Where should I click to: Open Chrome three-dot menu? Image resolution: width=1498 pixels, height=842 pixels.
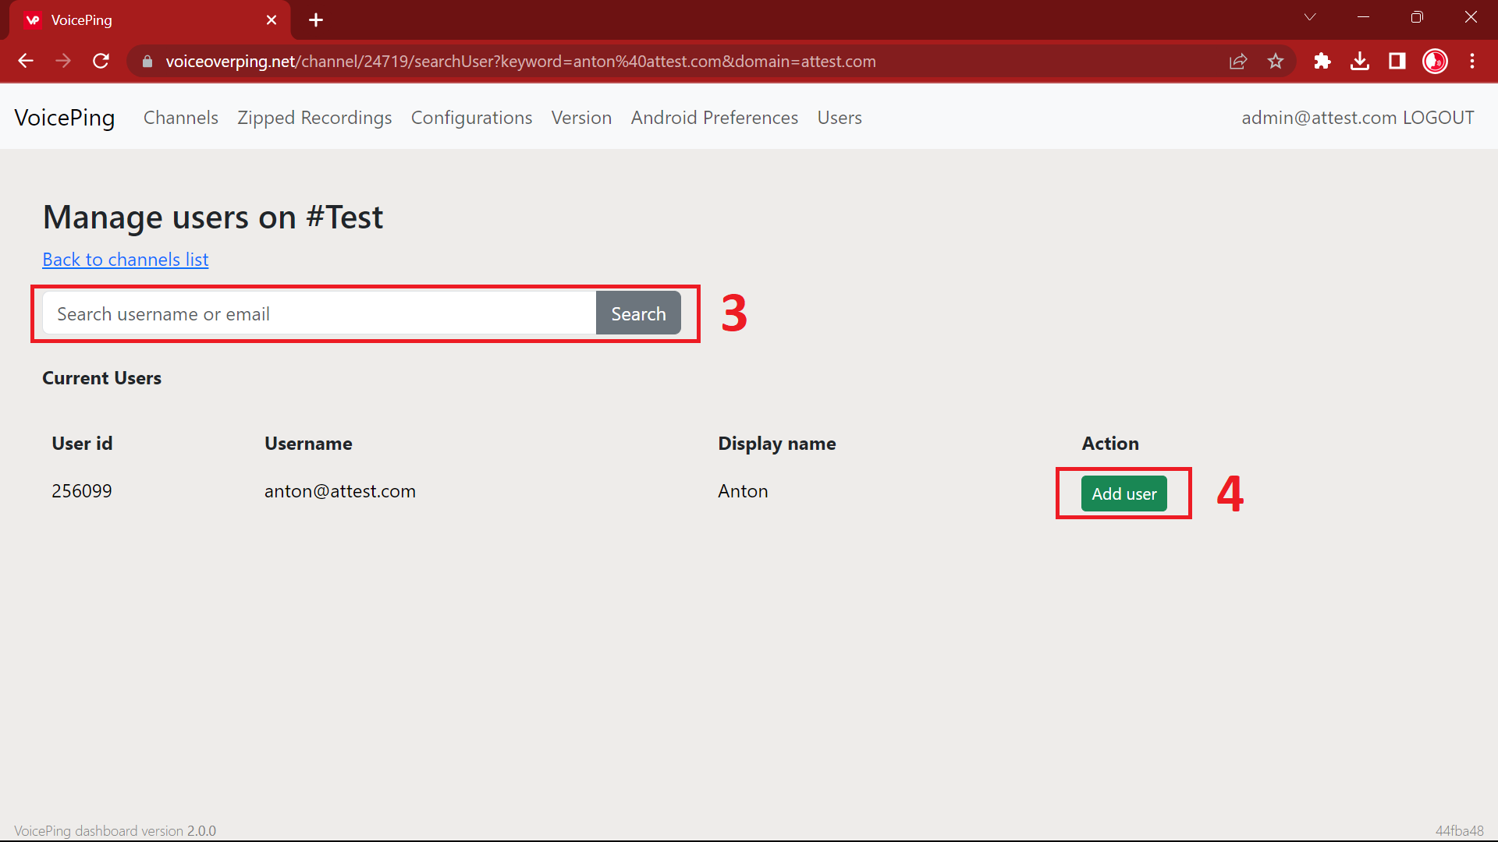(x=1472, y=61)
